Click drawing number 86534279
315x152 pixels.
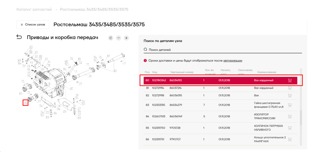(x=176, y=105)
